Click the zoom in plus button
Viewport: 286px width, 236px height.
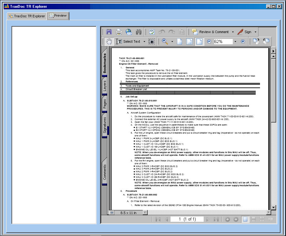coord(243,41)
